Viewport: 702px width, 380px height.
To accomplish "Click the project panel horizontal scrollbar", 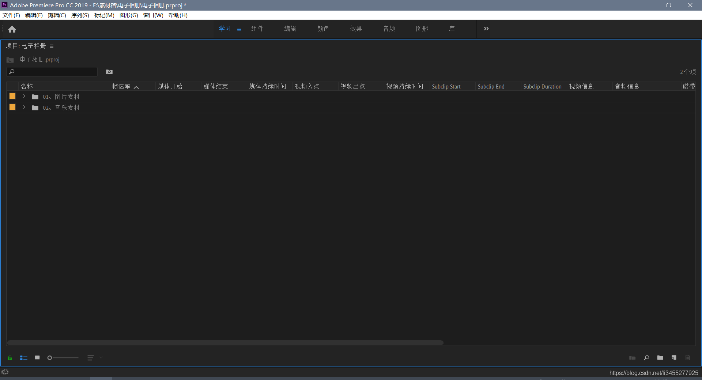I will pos(225,342).
